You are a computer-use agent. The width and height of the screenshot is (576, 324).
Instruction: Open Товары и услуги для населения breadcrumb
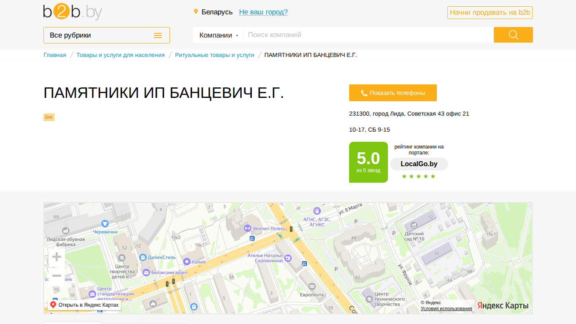pos(121,55)
